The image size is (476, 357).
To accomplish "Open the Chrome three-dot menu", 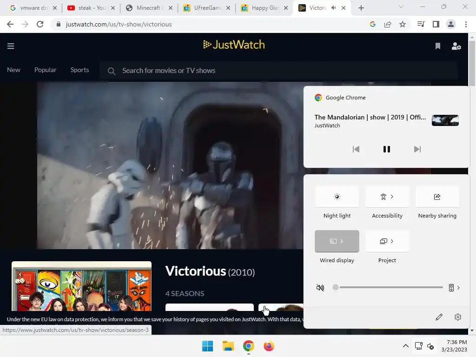I will click(466, 24).
